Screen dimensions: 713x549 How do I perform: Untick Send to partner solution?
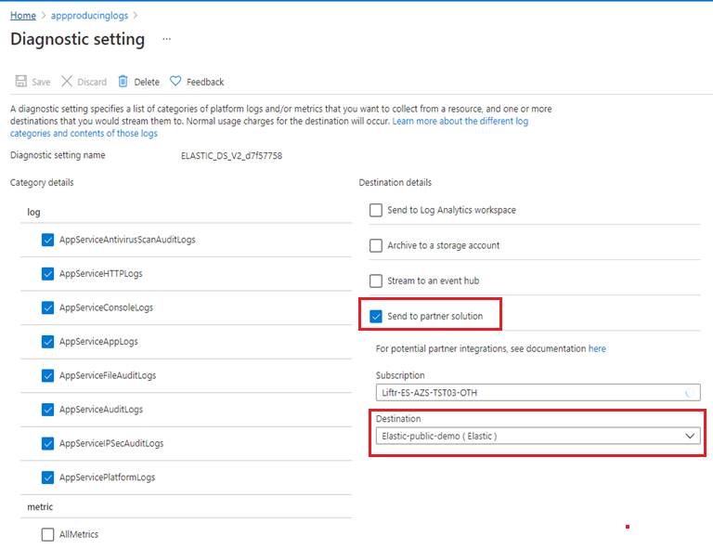point(376,316)
